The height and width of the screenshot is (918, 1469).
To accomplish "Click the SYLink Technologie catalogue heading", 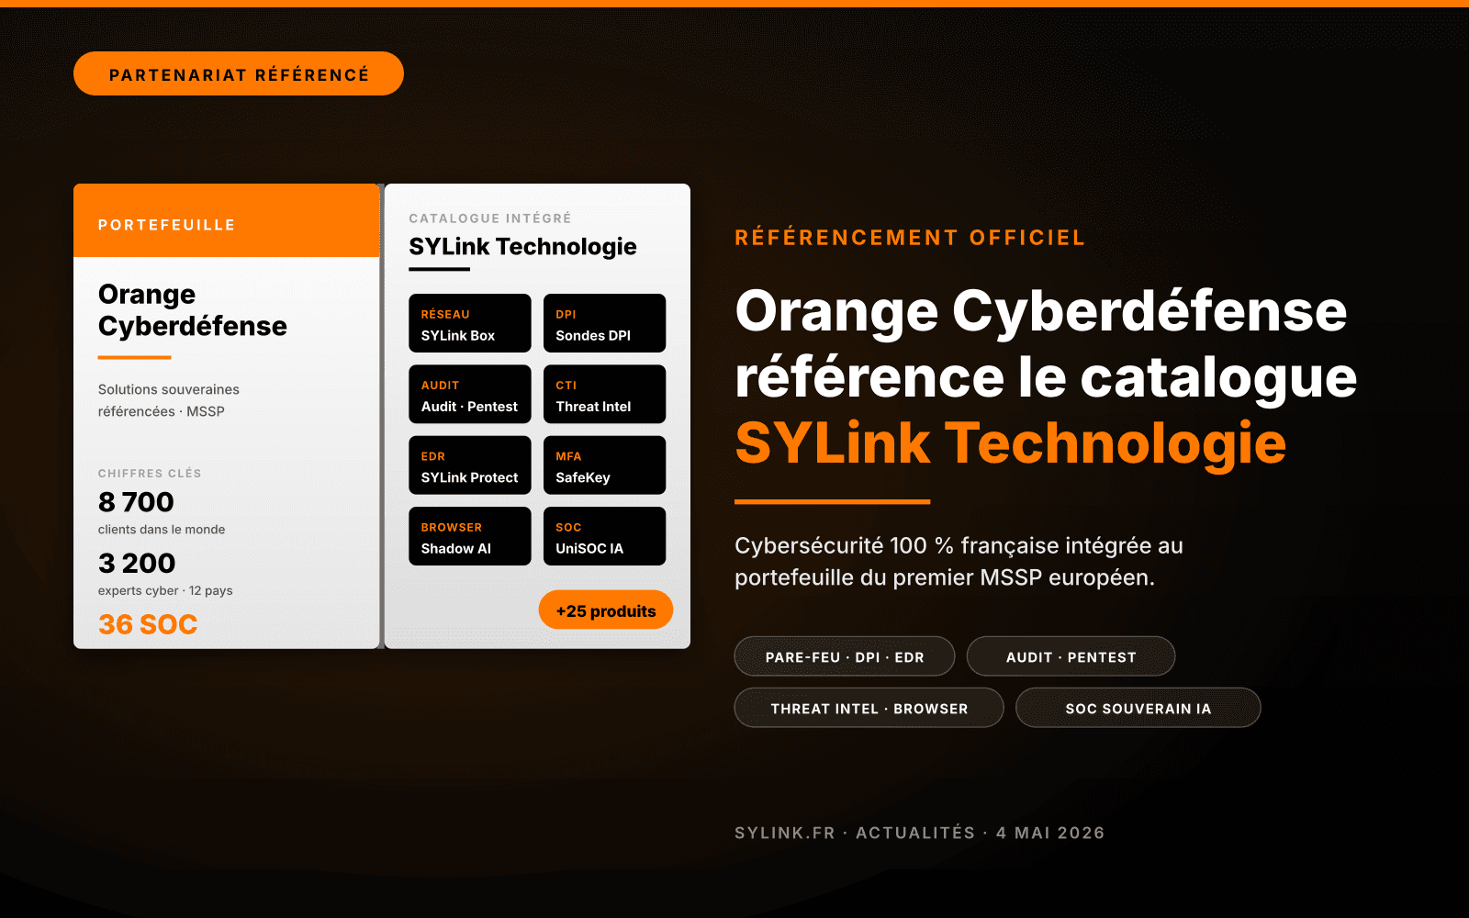I will (x=522, y=247).
